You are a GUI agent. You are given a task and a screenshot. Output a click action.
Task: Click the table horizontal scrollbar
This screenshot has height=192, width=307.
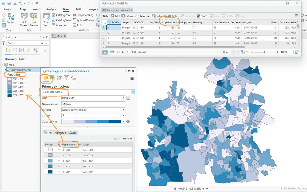(x=175, y=47)
